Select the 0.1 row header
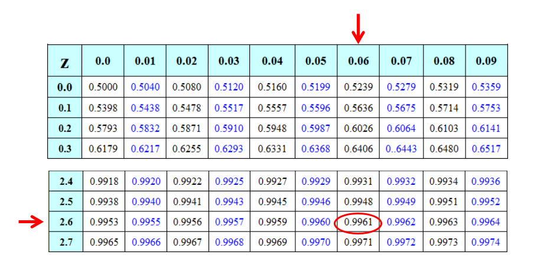The image size is (547, 261). 65,108
